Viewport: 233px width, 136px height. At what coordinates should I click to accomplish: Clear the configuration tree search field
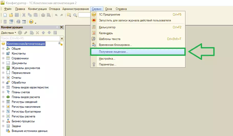point(62,38)
